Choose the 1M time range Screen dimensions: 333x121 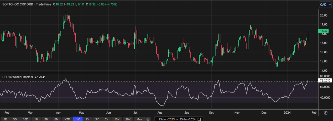(x=36, y=119)
